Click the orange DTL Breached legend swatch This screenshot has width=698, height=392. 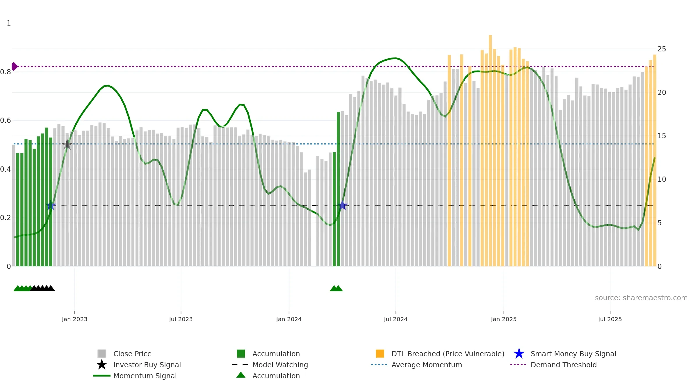click(380, 354)
